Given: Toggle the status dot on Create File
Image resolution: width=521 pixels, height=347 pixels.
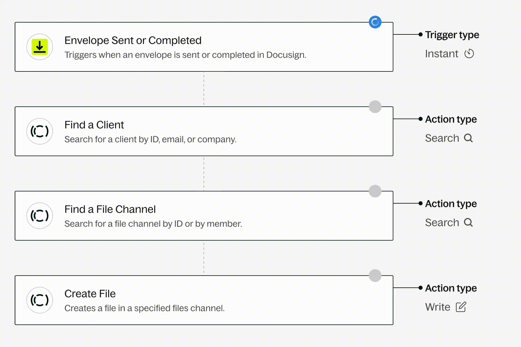Looking at the screenshot, I should tap(375, 276).
